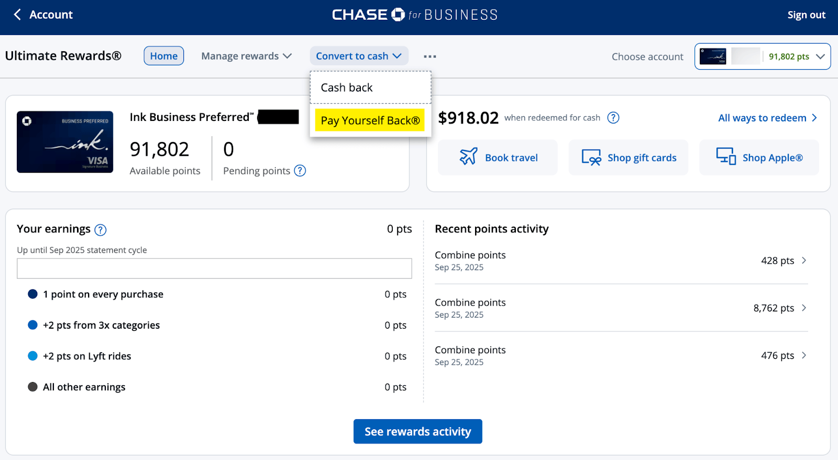
Task: Click the Shop Apple devices icon
Action: tap(726, 156)
